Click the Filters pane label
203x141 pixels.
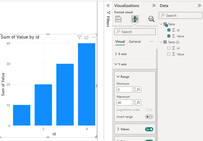[108, 22]
